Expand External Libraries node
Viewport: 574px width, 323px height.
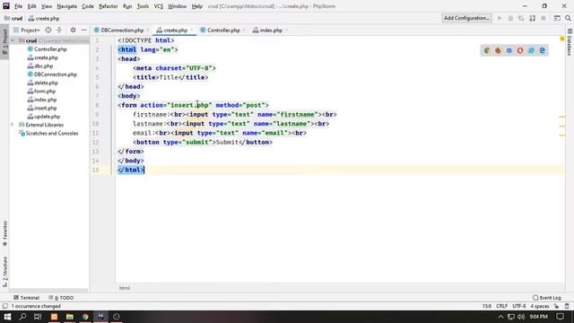coord(12,125)
